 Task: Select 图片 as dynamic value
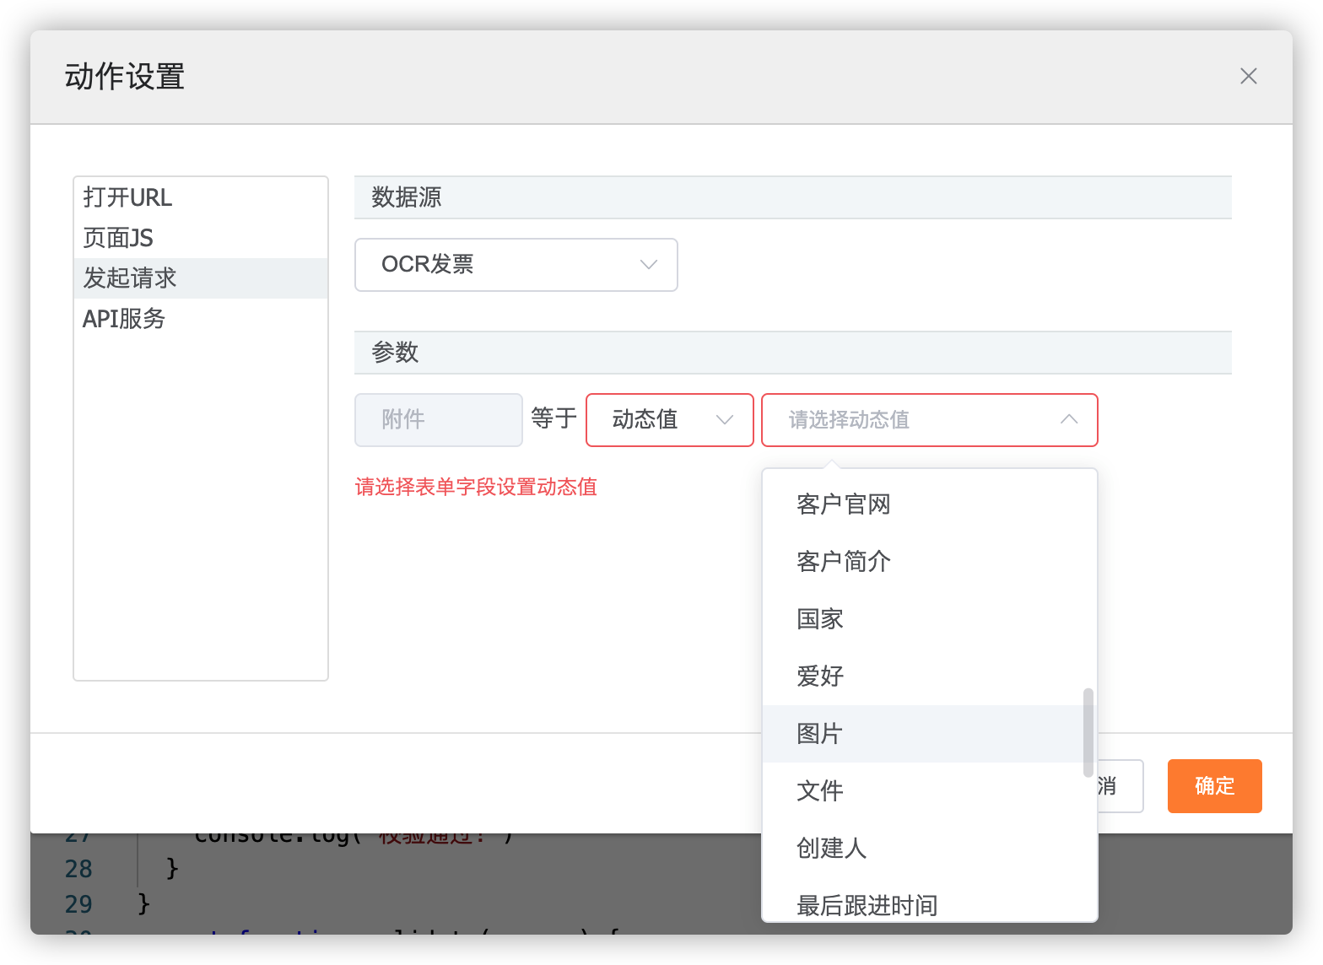tap(820, 734)
